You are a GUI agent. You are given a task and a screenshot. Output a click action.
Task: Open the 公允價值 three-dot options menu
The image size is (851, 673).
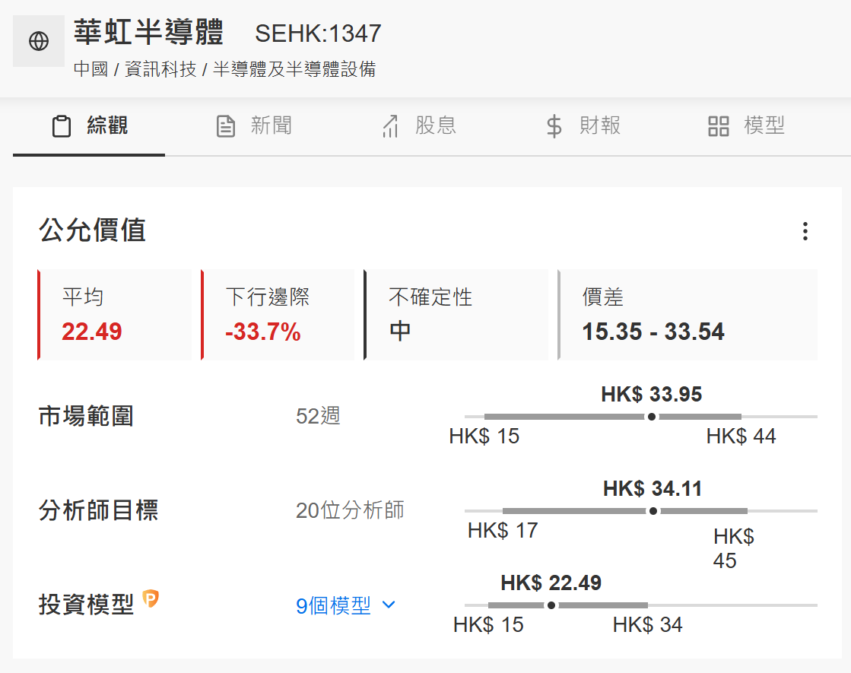805,231
